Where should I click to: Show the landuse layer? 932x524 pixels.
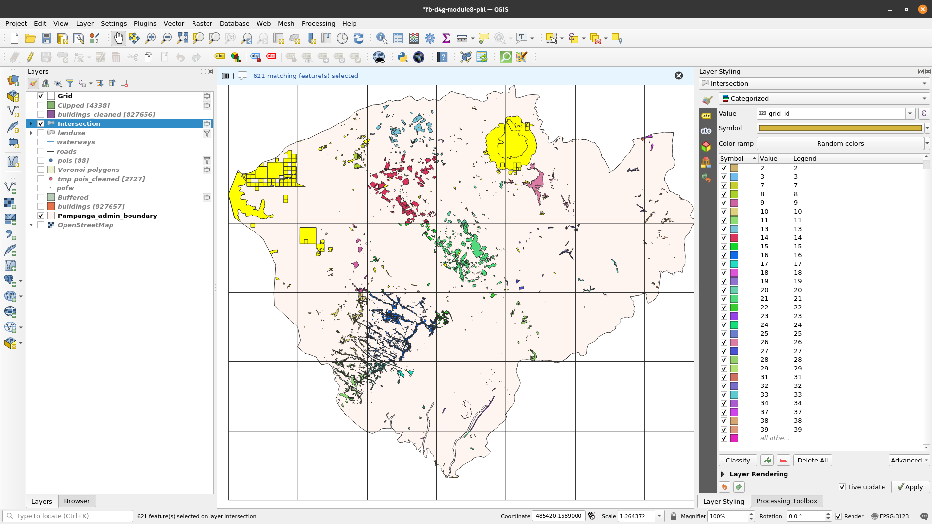(x=41, y=133)
